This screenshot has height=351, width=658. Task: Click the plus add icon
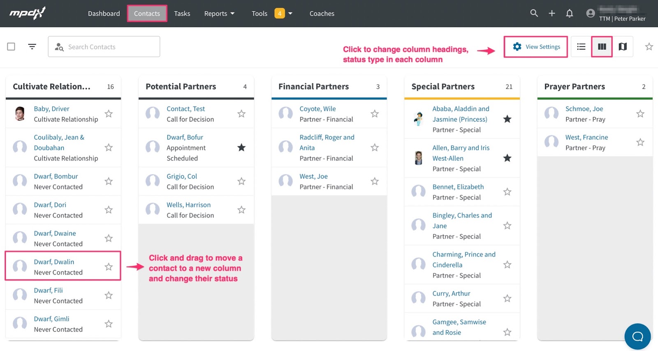(x=552, y=13)
